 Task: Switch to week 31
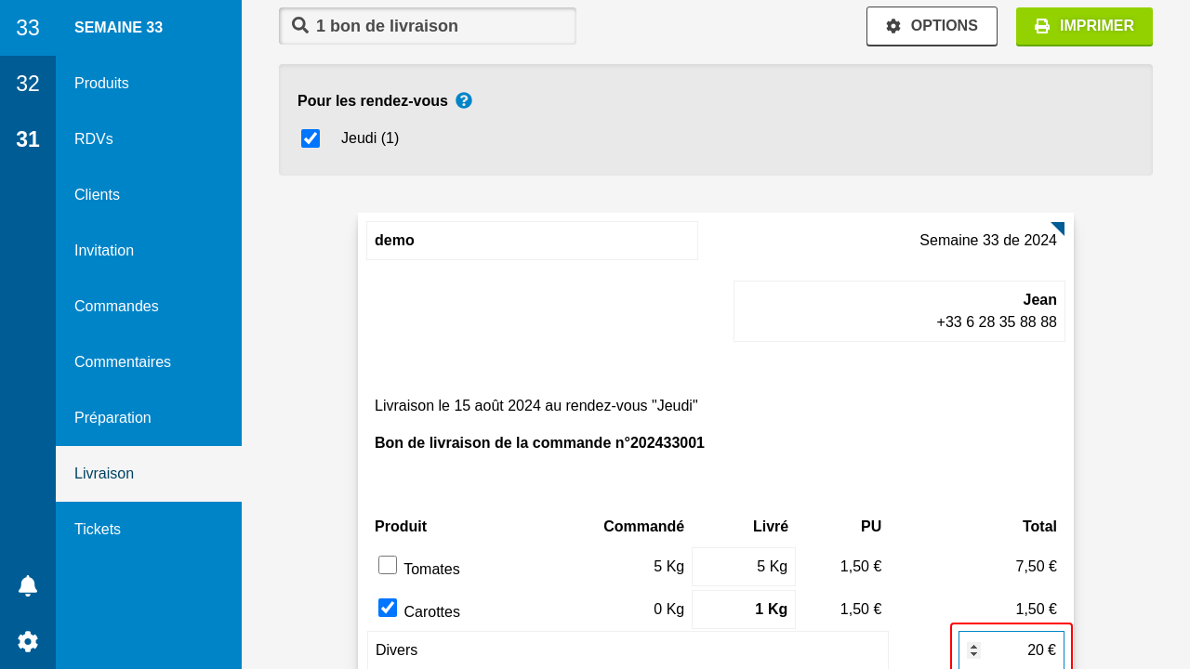pyautogui.click(x=28, y=139)
